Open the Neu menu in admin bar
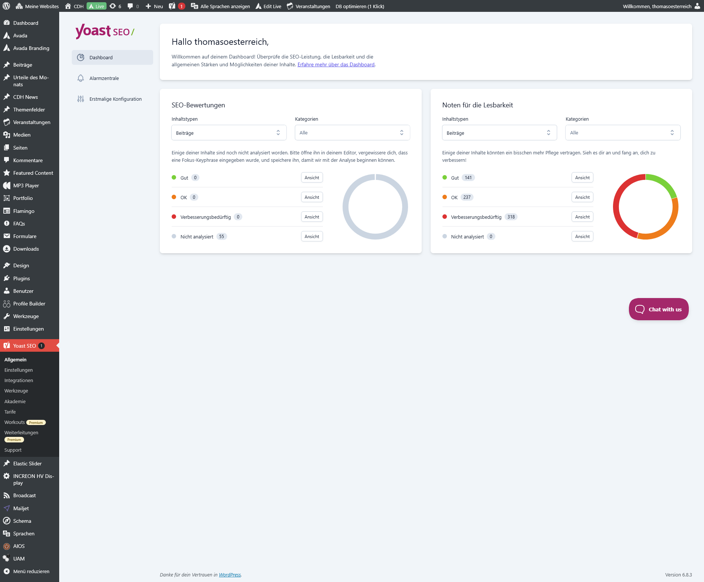Screen dimensions: 704x582 click(x=154, y=6)
